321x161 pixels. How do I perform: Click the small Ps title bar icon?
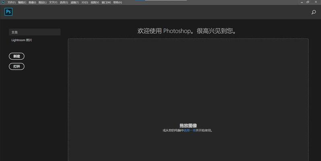(3, 2)
